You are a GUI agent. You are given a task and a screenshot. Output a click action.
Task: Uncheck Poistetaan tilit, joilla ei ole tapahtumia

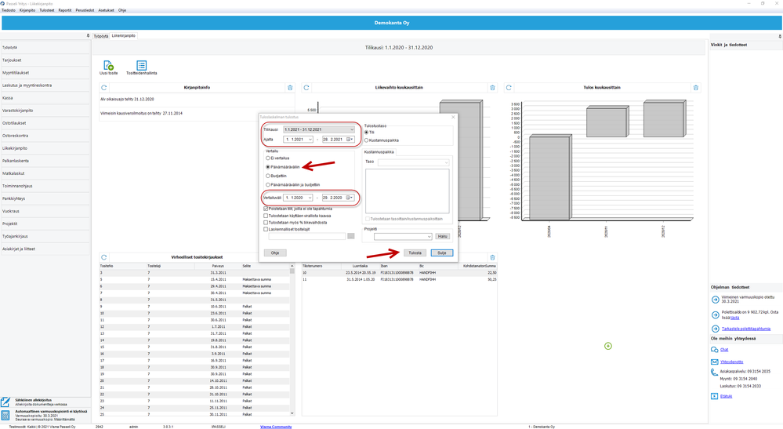(266, 209)
